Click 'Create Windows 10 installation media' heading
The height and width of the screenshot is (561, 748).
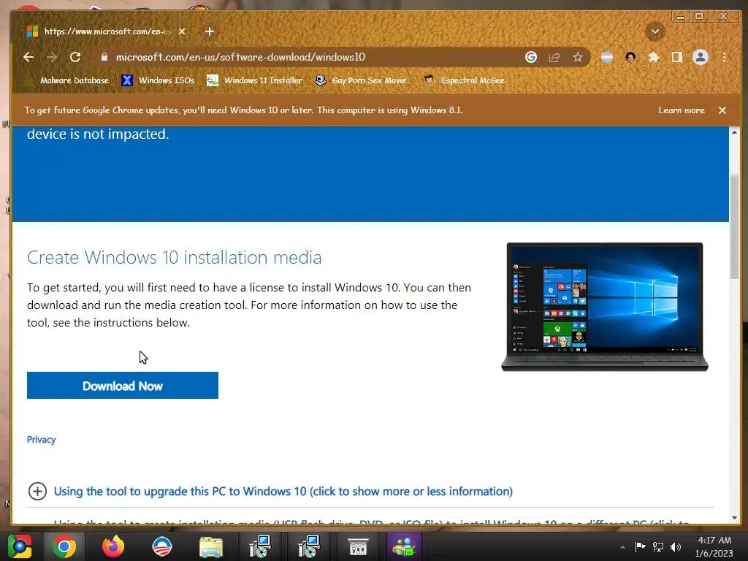(175, 258)
